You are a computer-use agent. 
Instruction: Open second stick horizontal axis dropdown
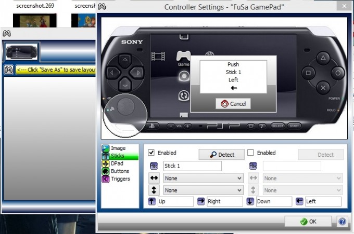pos(303,178)
